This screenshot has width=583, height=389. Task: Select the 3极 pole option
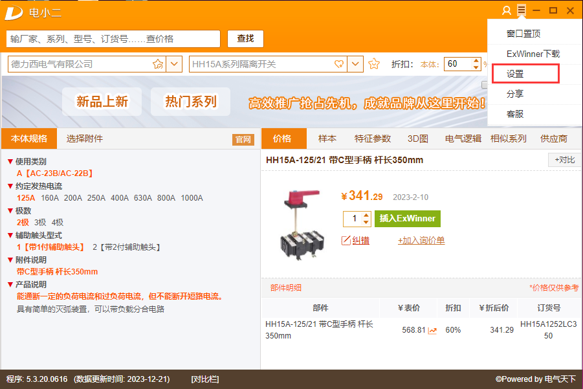click(x=40, y=223)
